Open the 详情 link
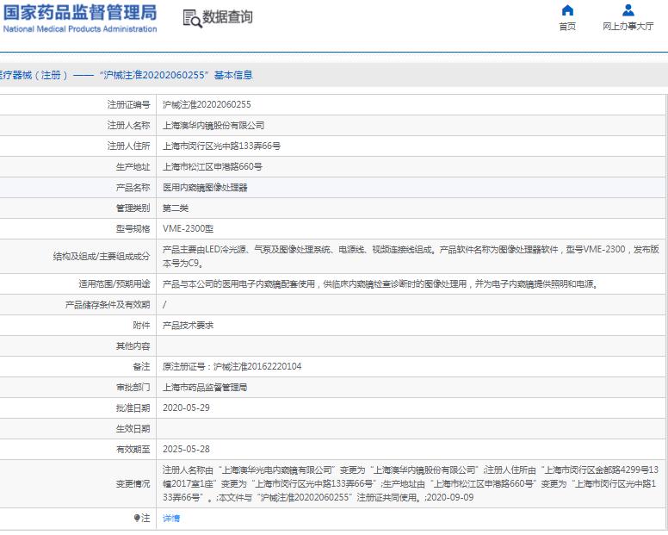This screenshot has width=668, height=535. [171, 519]
